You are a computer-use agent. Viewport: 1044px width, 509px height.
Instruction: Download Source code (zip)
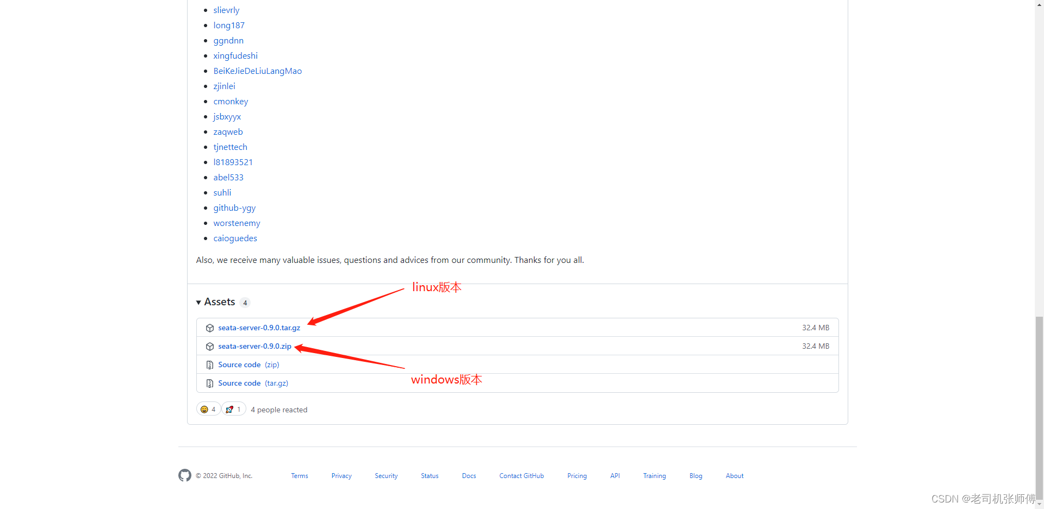click(x=248, y=365)
